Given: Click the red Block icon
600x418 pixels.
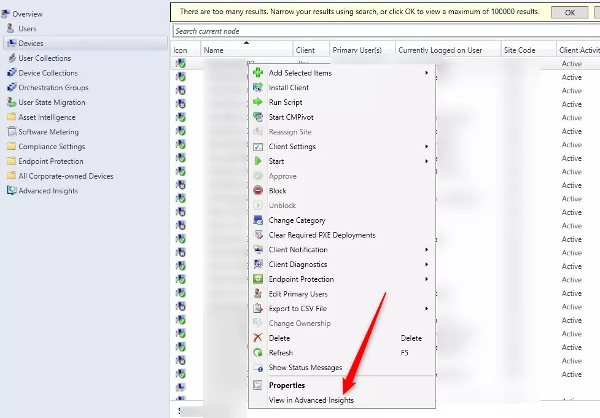Looking at the screenshot, I should click(258, 190).
